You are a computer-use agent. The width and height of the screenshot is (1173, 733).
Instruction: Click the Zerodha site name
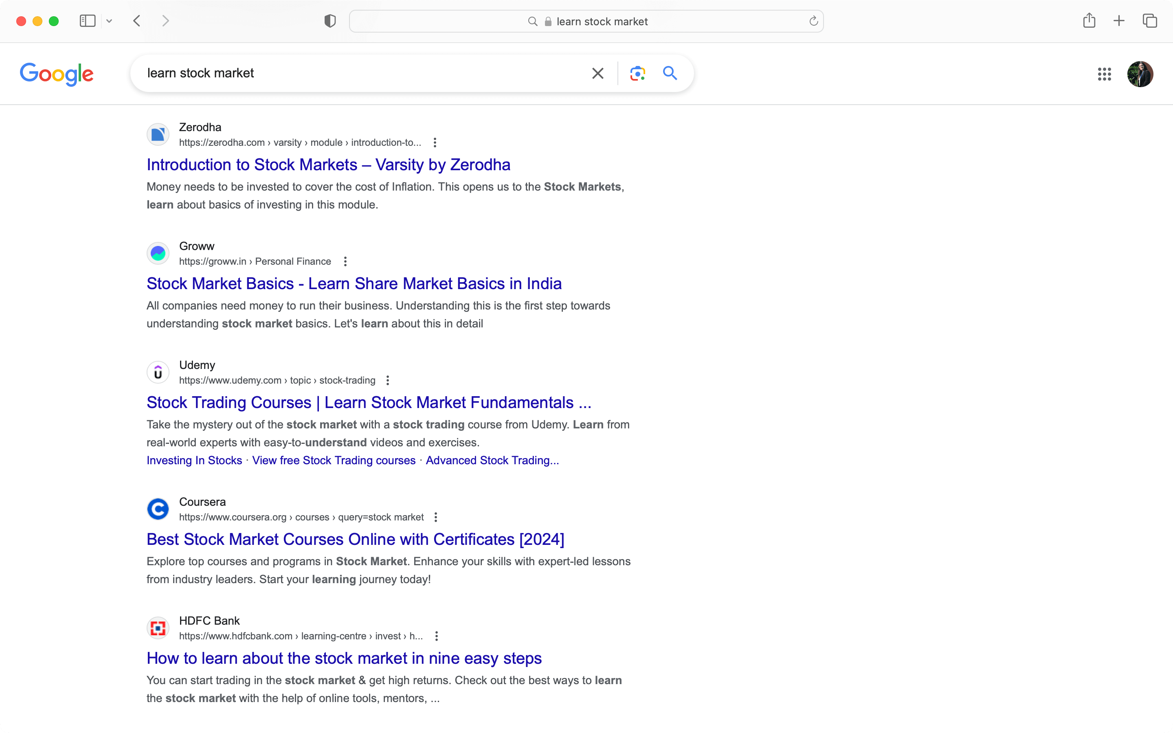coord(200,127)
